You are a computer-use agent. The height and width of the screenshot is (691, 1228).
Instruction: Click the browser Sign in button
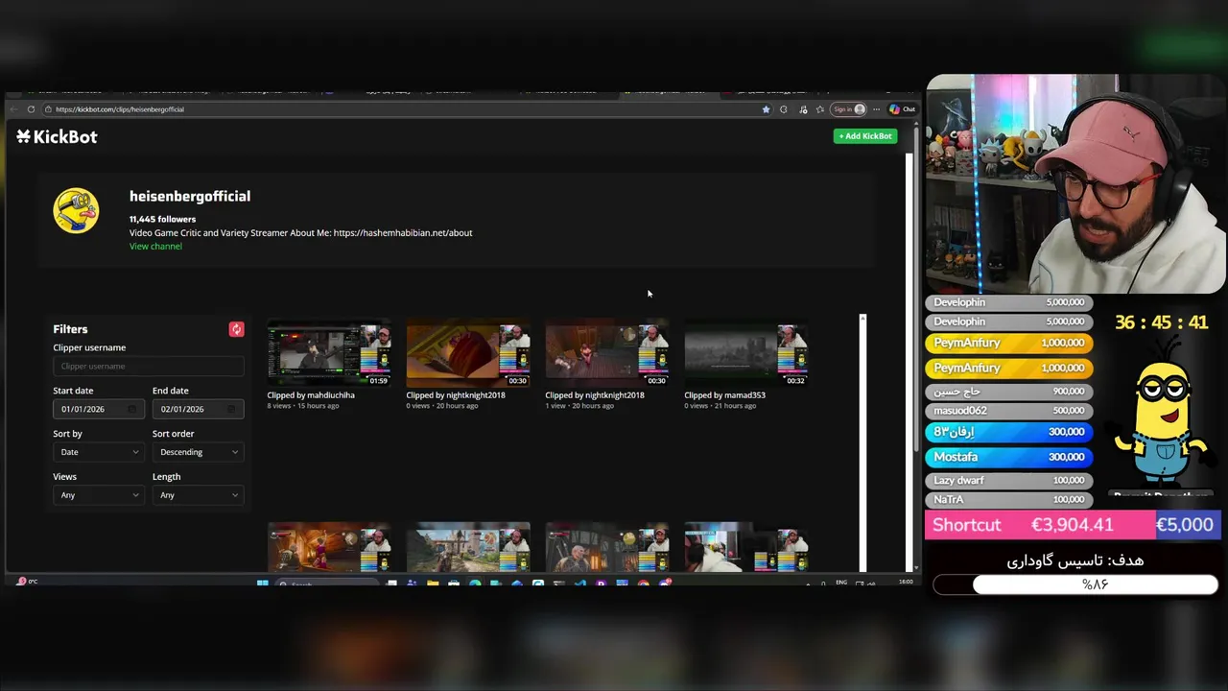pos(848,109)
